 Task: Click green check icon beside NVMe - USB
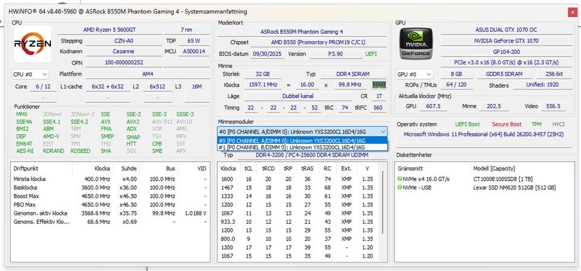click(x=399, y=188)
